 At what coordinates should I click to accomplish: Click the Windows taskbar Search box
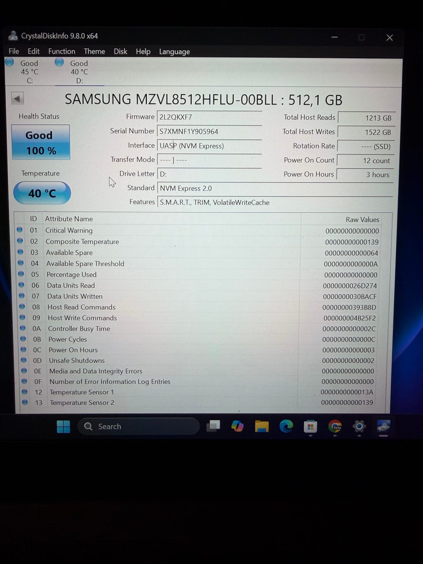tap(139, 427)
